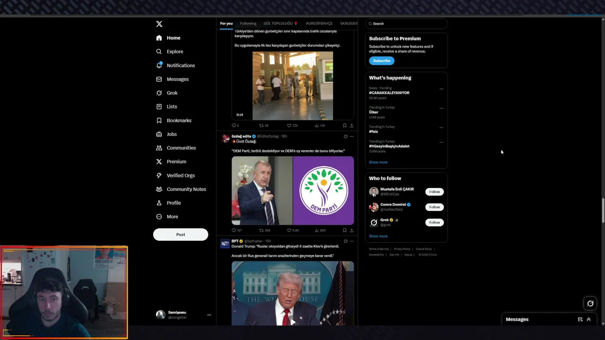
Task: Open options for #faiz trend
Action: point(441,127)
